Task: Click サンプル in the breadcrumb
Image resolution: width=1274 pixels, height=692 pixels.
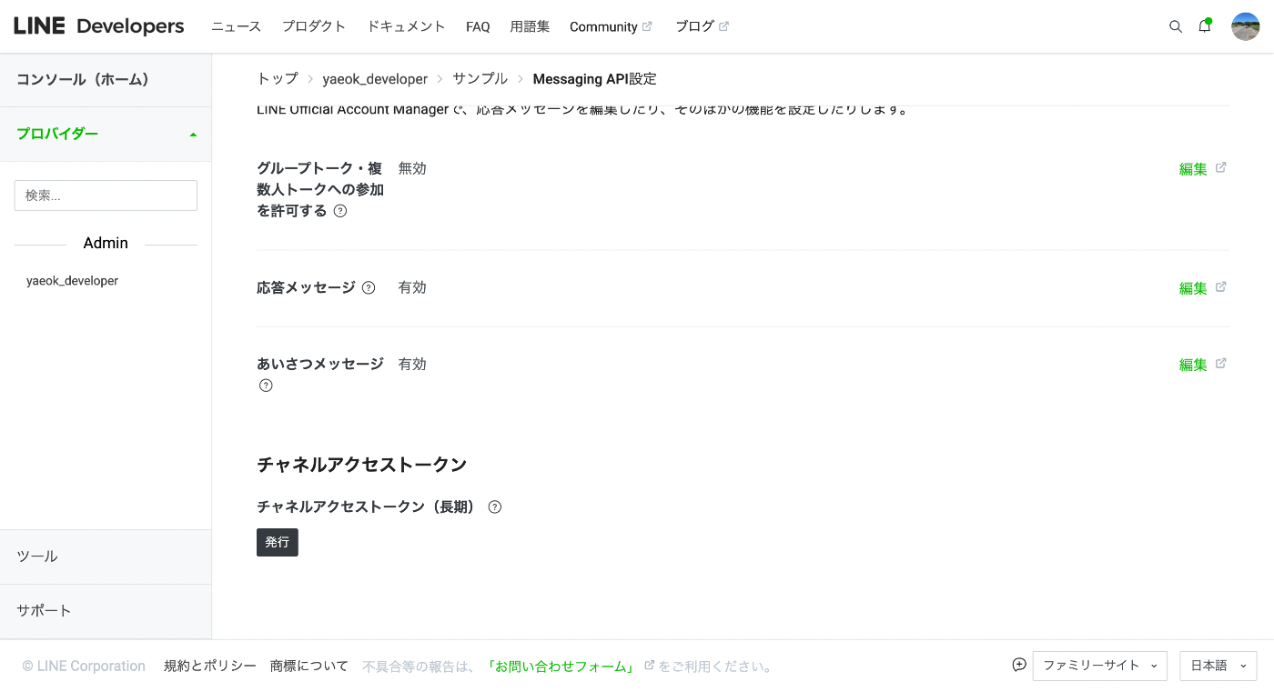Action: [480, 79]
